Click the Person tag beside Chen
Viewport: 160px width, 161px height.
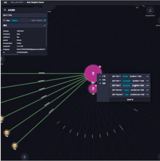point(15,20)
